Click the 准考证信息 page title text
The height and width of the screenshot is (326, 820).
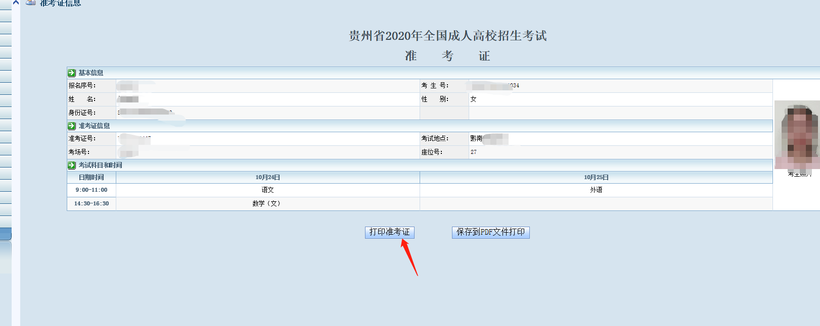[60, 3]
